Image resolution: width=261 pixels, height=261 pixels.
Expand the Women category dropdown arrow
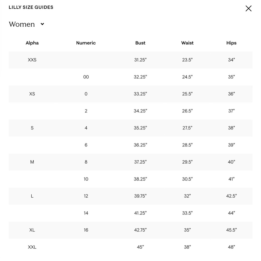coord(43,24)
